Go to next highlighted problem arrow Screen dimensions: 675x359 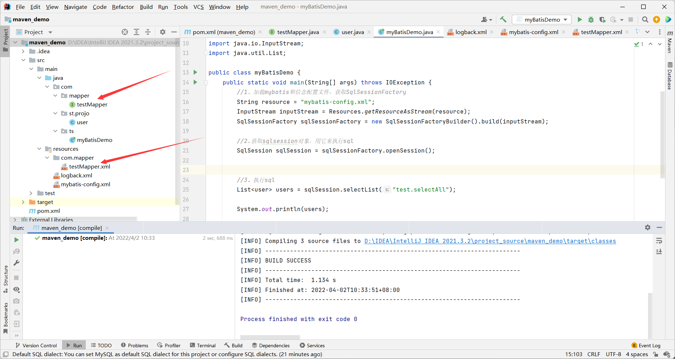point(659,44)
